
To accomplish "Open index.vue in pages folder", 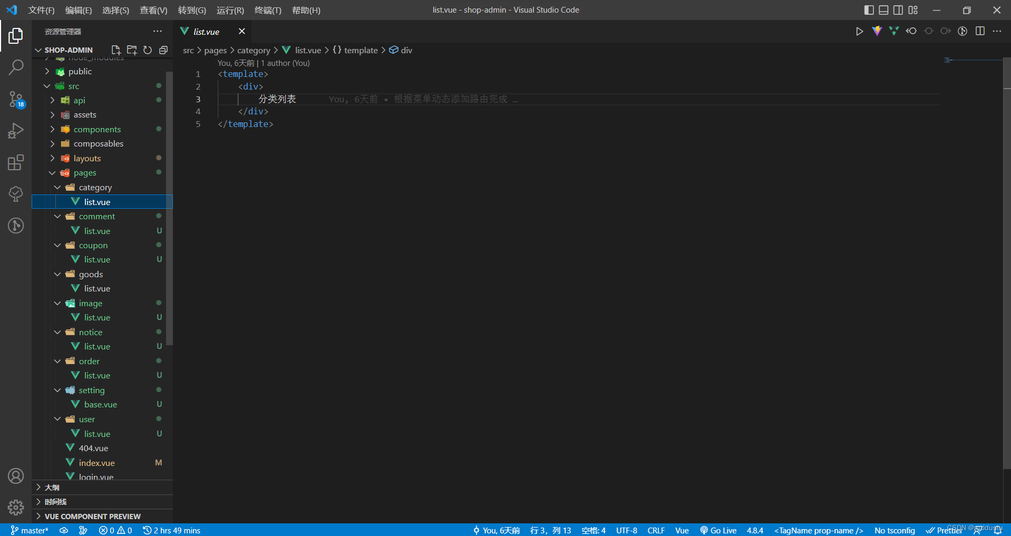I will 96,463.
